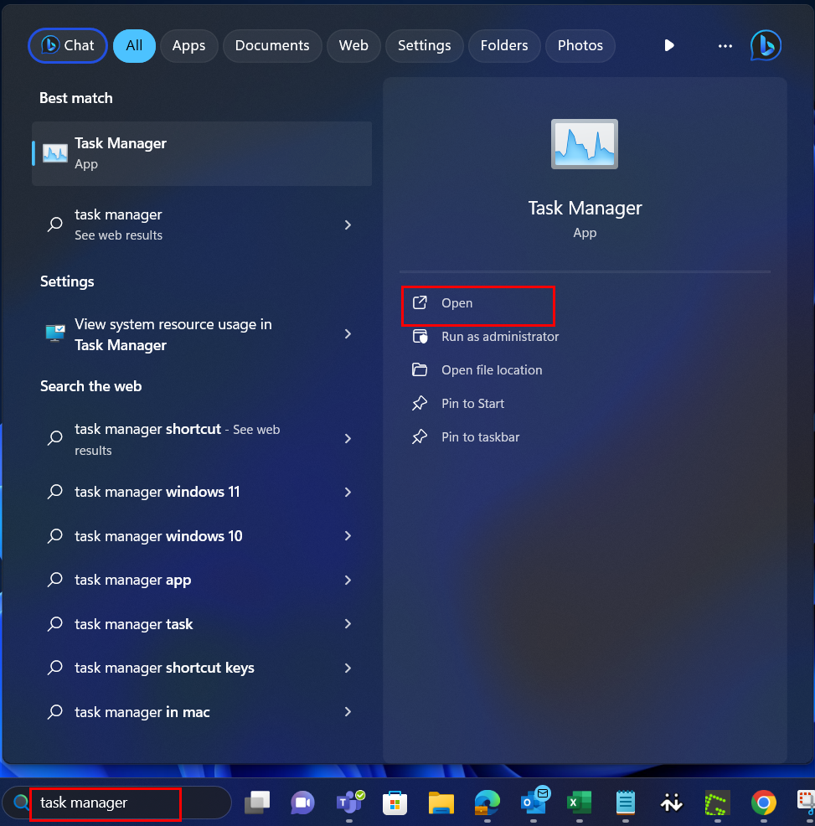Open the white arrow app icon on taskbar
The image size is (815, 826).
(671, 803)
